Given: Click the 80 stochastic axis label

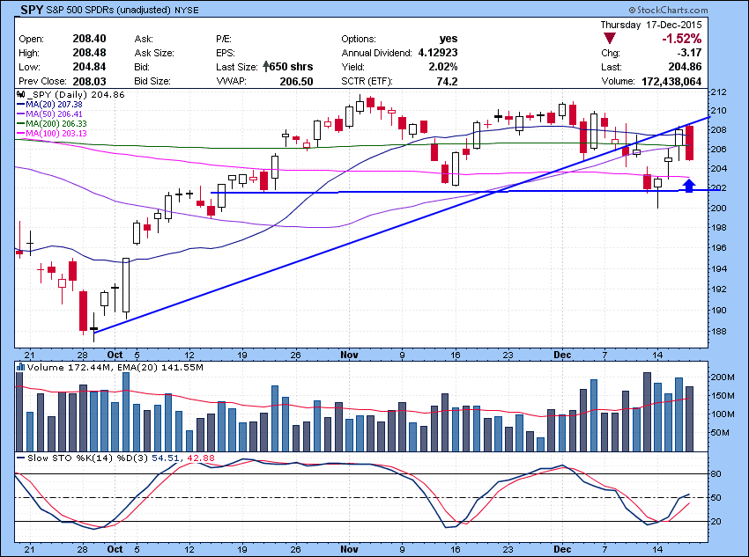Looking at the screenshot, I should coord(716,474).
